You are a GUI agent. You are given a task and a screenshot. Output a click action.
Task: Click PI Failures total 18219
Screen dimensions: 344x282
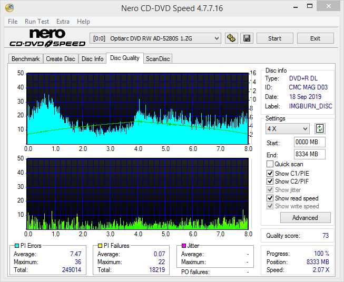click(157, 270)
